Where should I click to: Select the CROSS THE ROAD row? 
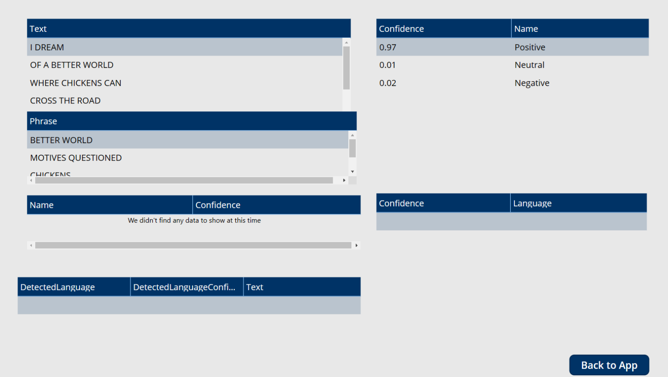coord(174,100)
